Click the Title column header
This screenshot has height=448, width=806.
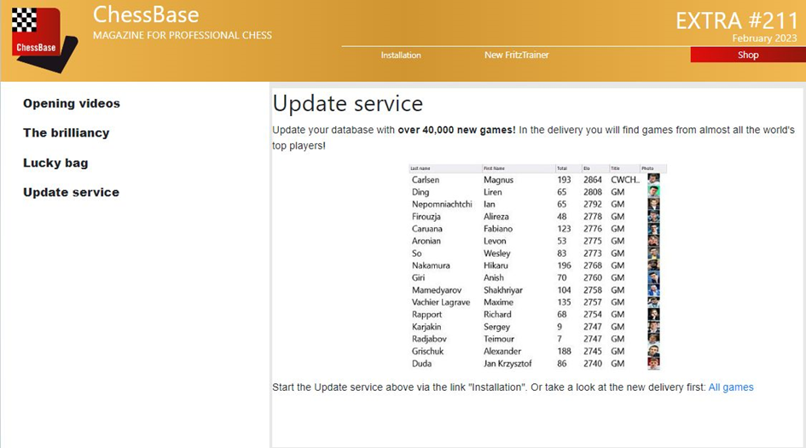624,168
